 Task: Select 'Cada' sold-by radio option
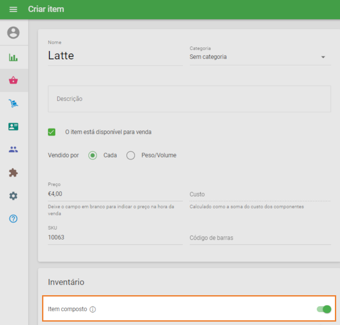[93, 155]
